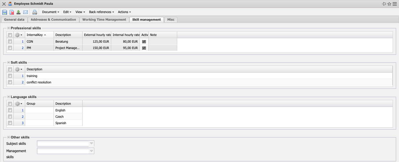Image resolution: width=399 pixels, height=162 pixels.
Task: Click the Group column header in Language skills
Action: [x=40, y=103]
